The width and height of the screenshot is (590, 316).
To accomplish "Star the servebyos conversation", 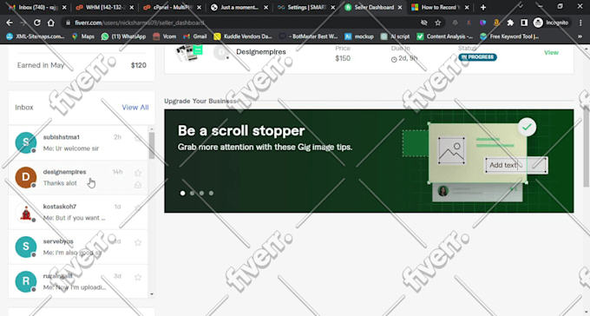I will click(x=138, y=242).
